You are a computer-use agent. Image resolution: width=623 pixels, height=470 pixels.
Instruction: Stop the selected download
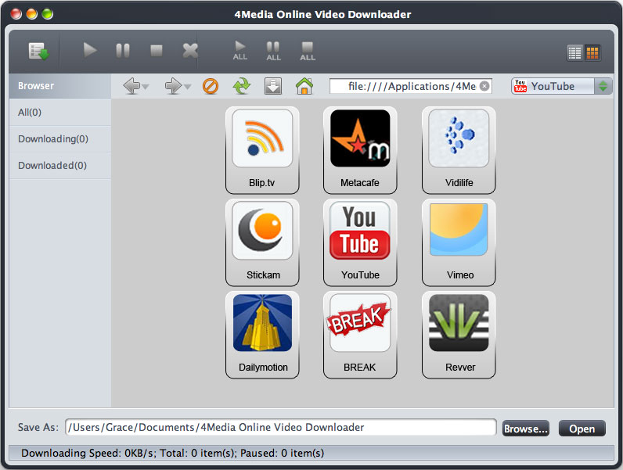pos(157,50)
